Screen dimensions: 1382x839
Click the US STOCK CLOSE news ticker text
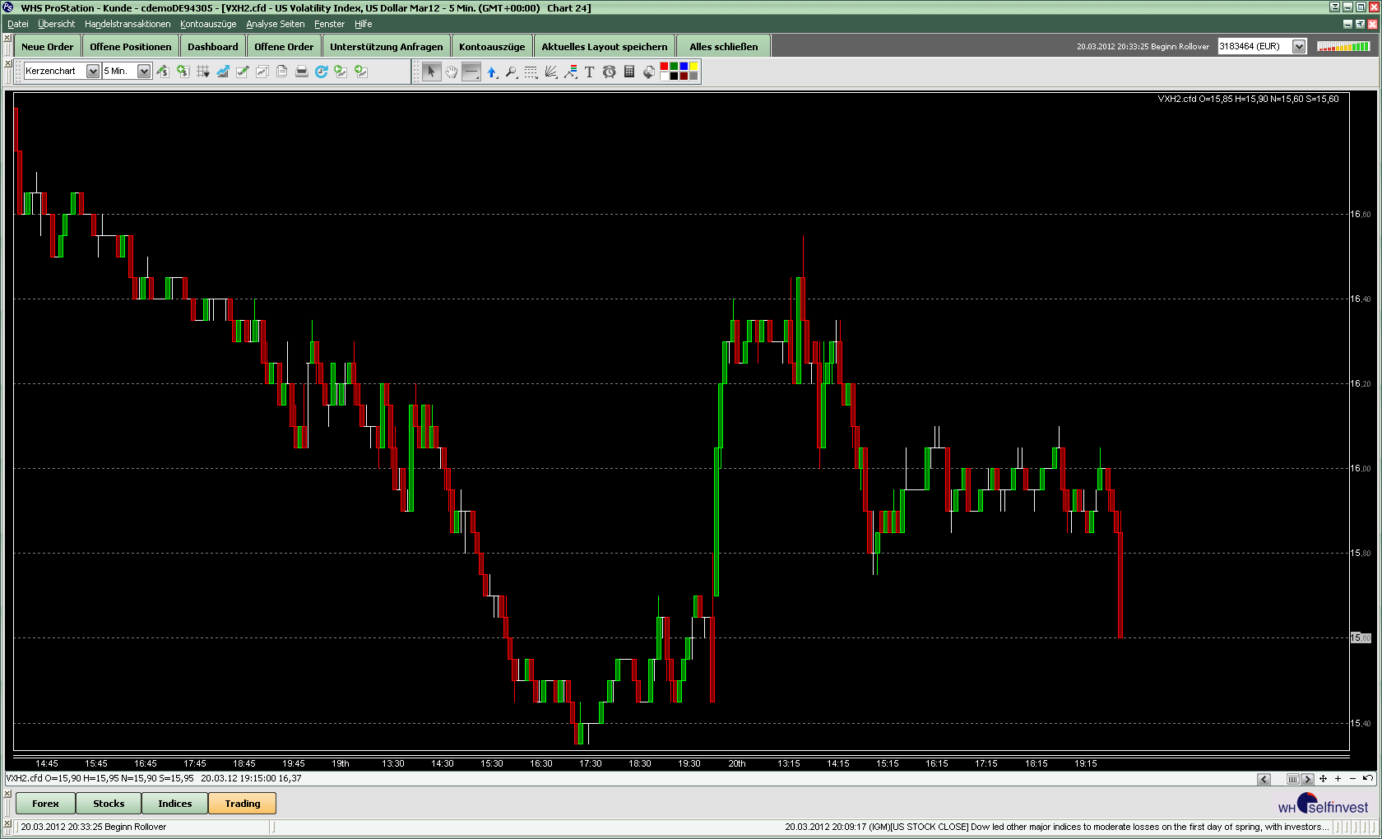[x=1057, y=827]
